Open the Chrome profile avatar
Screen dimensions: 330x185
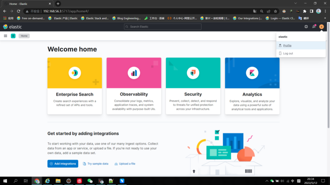318,11
